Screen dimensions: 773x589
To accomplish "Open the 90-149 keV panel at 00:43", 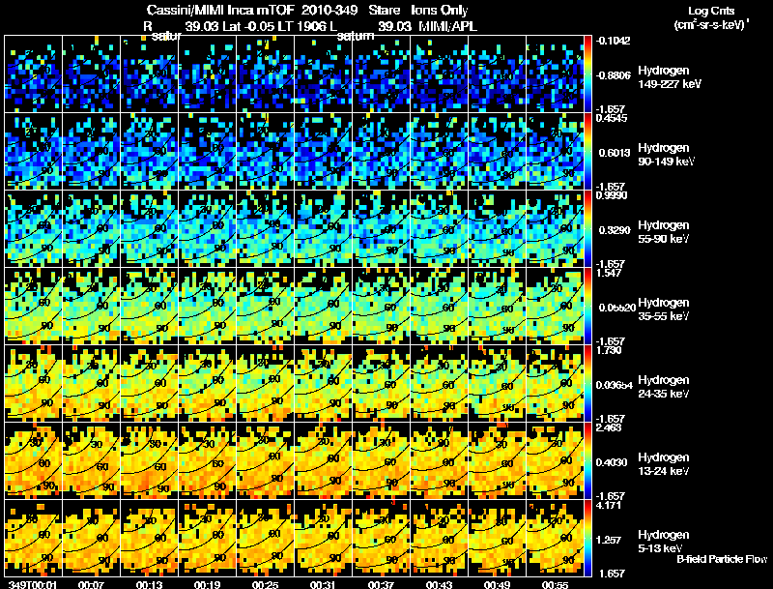I will coord(439,151).
